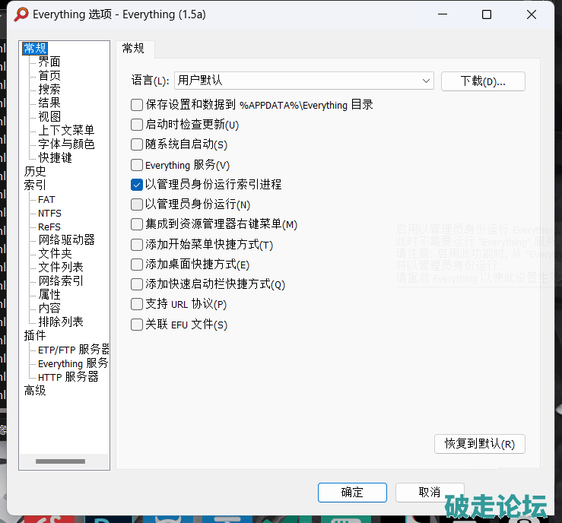This screenshot has width=562, height=523.
Task: Uncheck 以管理员身份运行索引进程 option
Action: (x=137, y=185)
